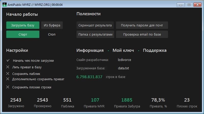The width and height of the screenshot is (204, 114).
Task: Click the строк в базе label
Action: coord(116,77)
